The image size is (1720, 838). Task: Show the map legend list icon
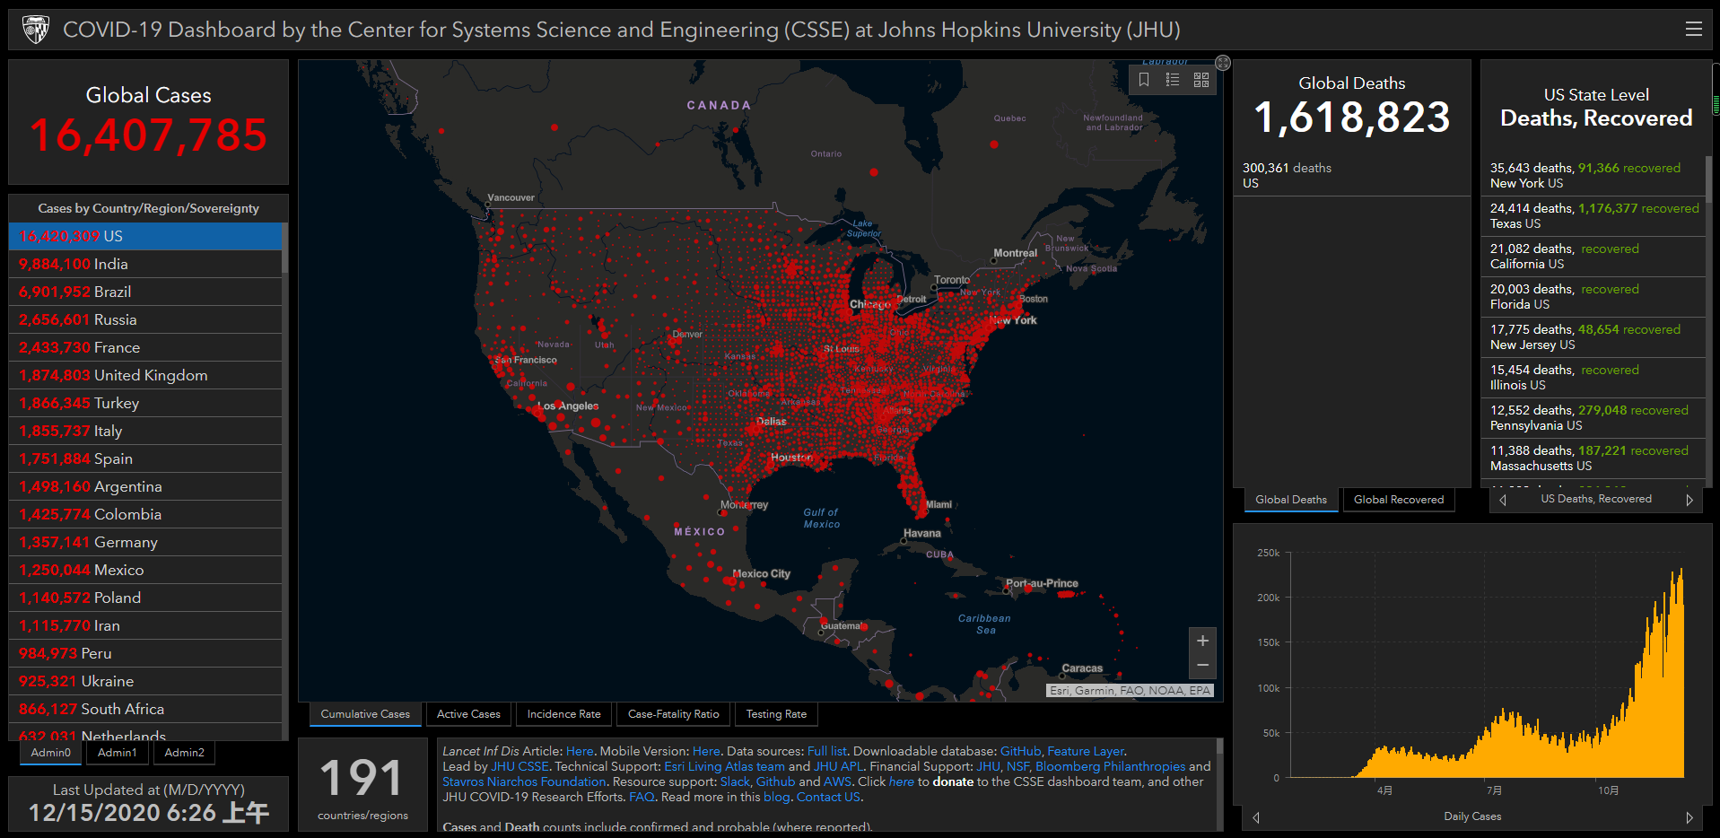[1173, 80]
